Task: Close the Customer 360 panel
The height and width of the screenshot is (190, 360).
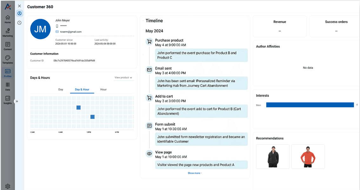Action: 19,6
